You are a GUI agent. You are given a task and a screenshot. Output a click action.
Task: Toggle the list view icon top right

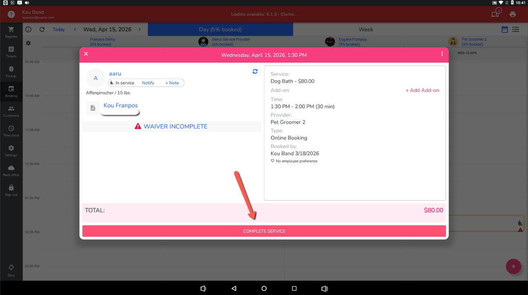pyautogui.click(x=516, y=29)
